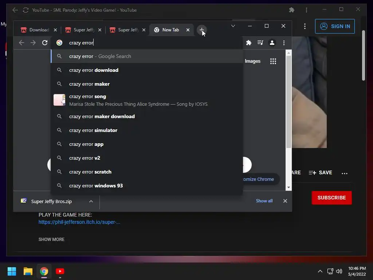
Task: Open Chrome extensions puzzle icon
Action: point(248,43)
